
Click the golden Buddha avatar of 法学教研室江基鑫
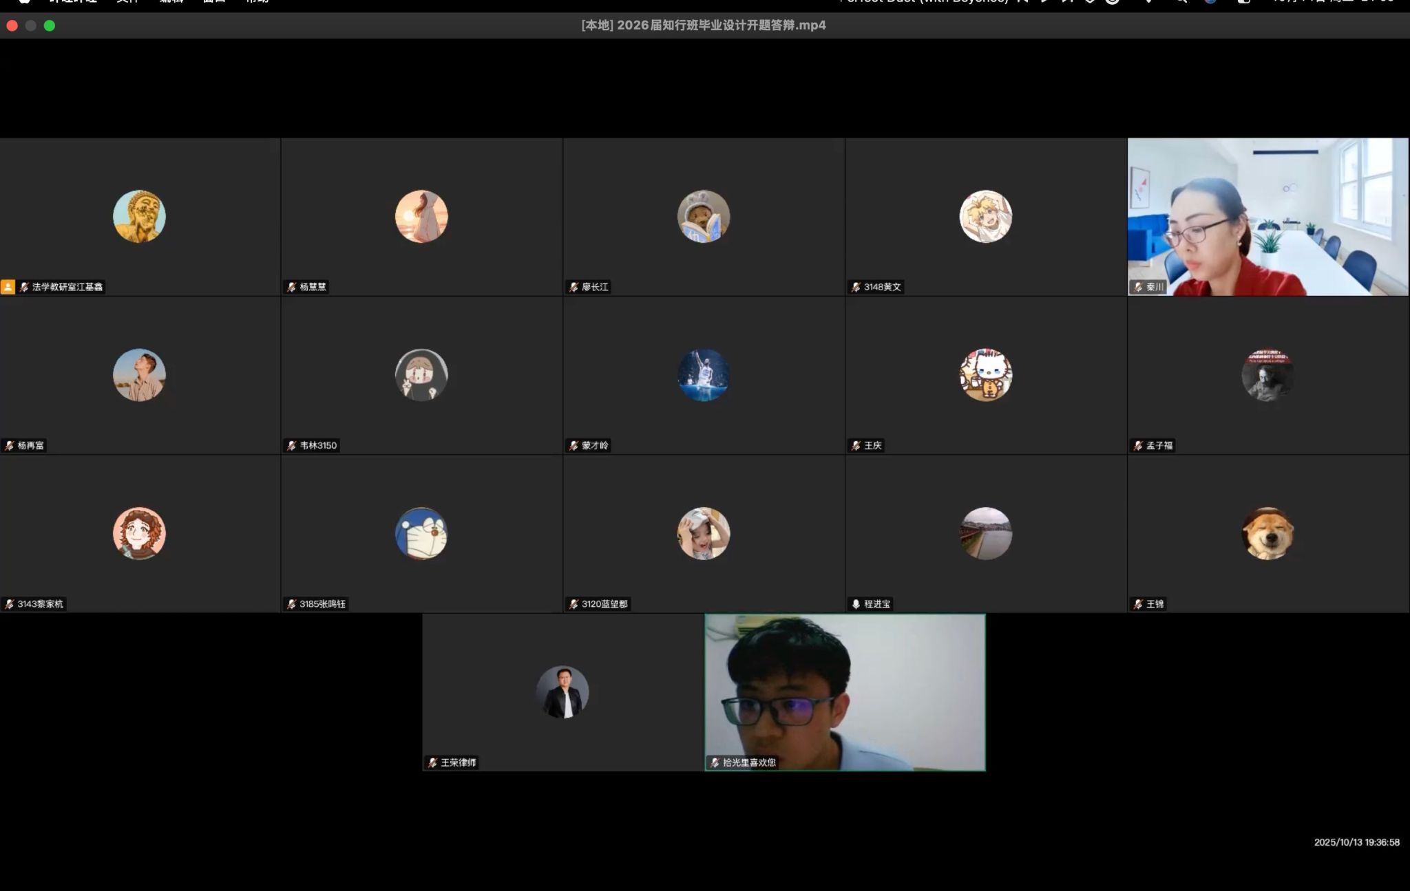coord(139,216)
